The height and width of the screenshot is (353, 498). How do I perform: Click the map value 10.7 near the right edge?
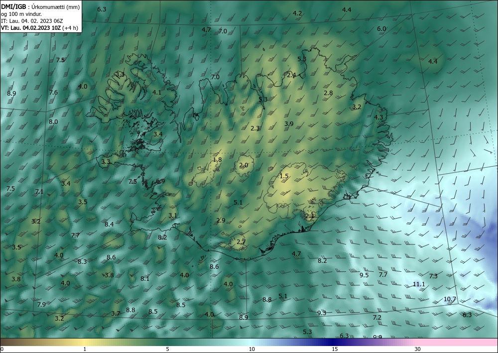pos(450,299)
